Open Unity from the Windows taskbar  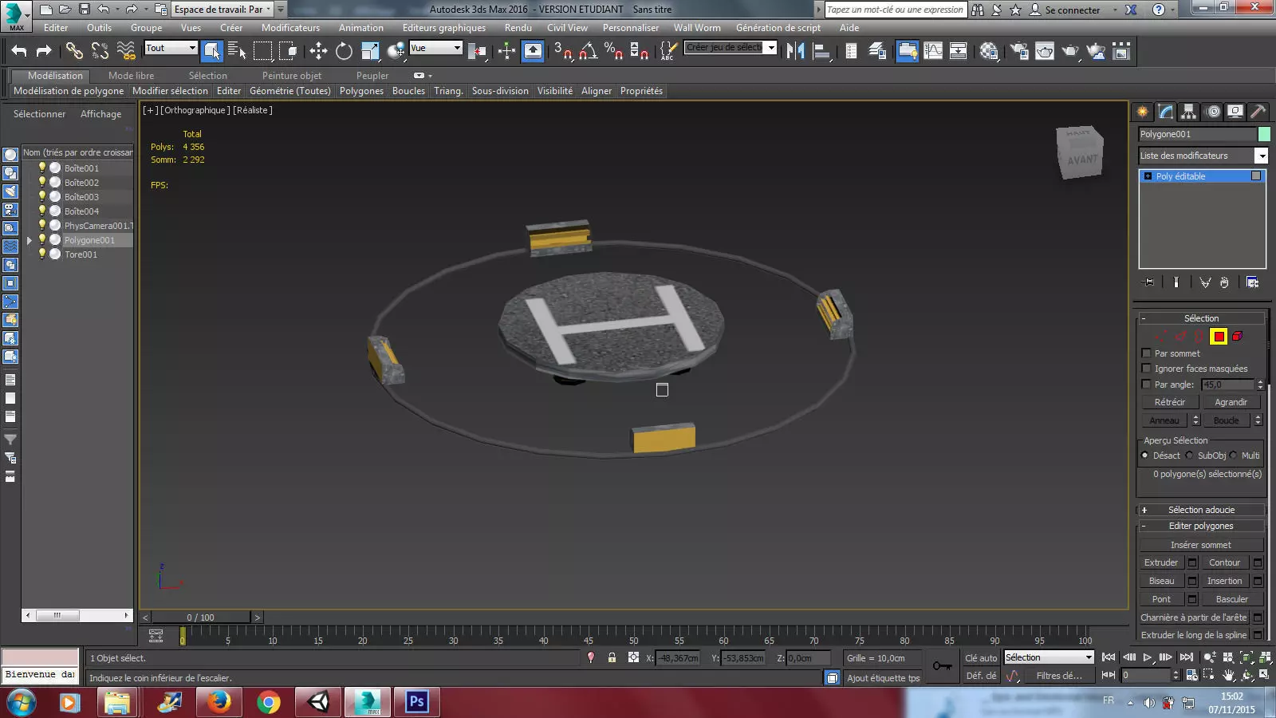(318, 702)
